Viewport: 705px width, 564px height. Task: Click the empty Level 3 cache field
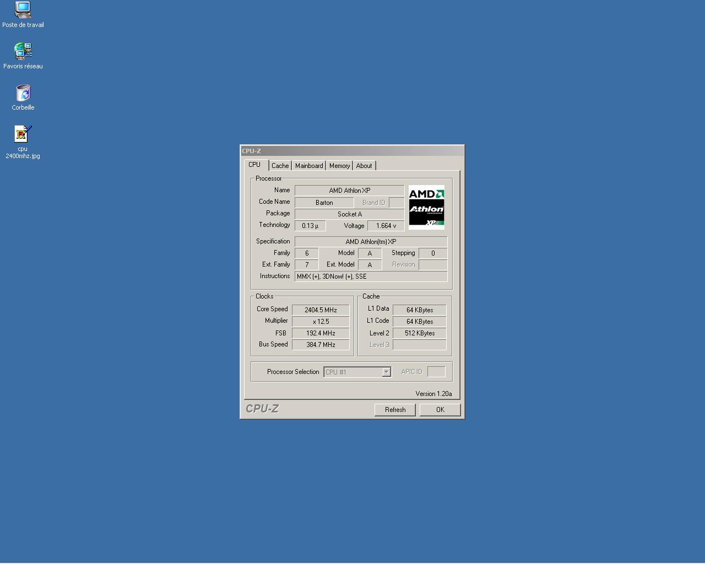420,345
